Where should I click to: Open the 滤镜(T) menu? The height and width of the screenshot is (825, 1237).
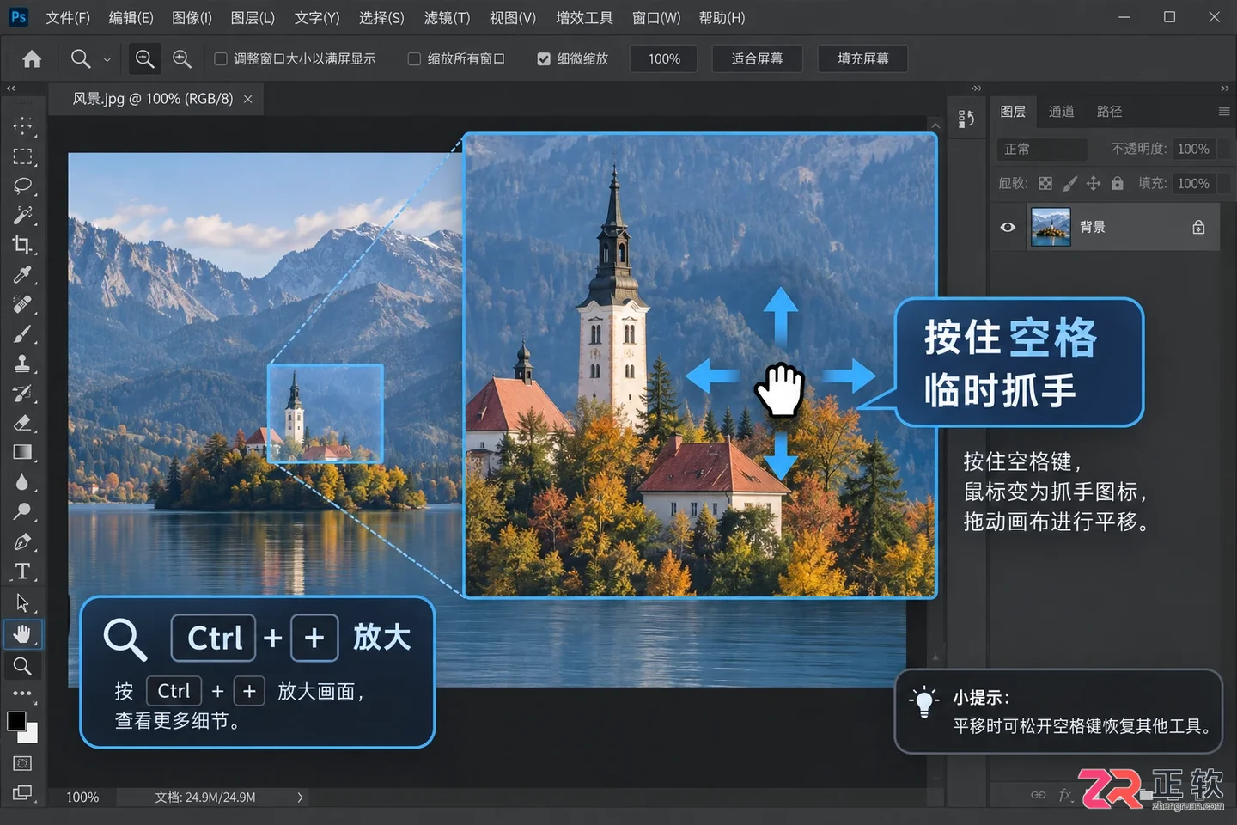(447, 18)
